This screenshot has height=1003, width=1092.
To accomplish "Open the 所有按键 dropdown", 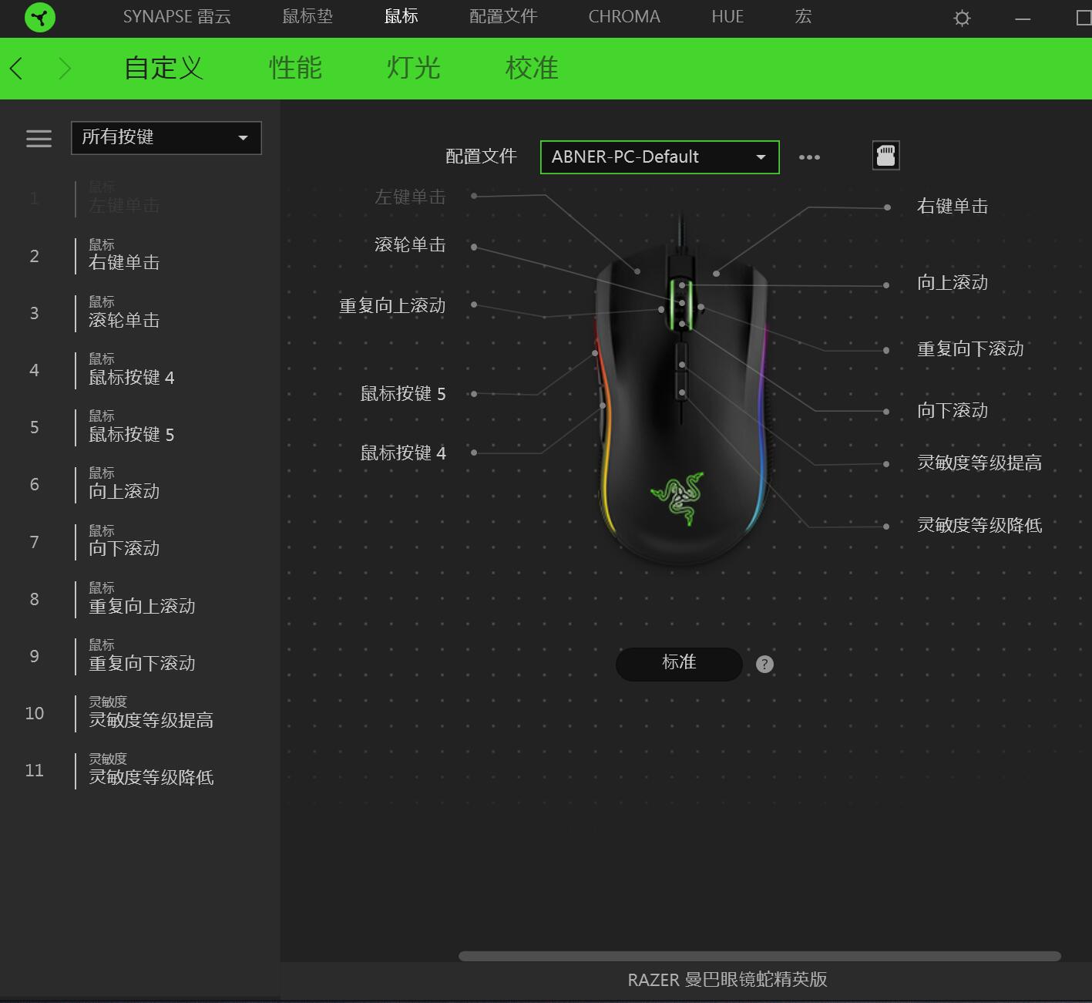I will pyautogui.click(x=166, y=137).
